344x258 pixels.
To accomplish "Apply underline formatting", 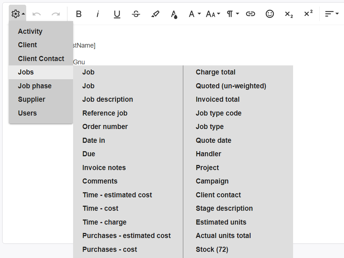I will 117,14.
